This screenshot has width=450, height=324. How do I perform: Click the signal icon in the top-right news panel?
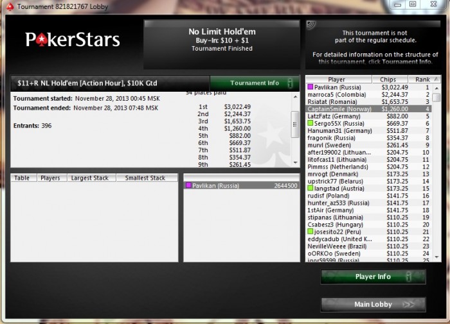tap(310, 25)
